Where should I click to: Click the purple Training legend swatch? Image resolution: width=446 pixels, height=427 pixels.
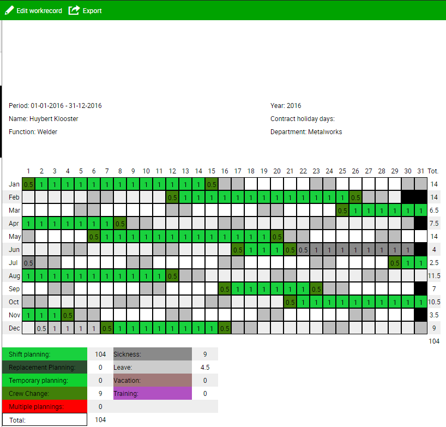click(x=152, y=394)
